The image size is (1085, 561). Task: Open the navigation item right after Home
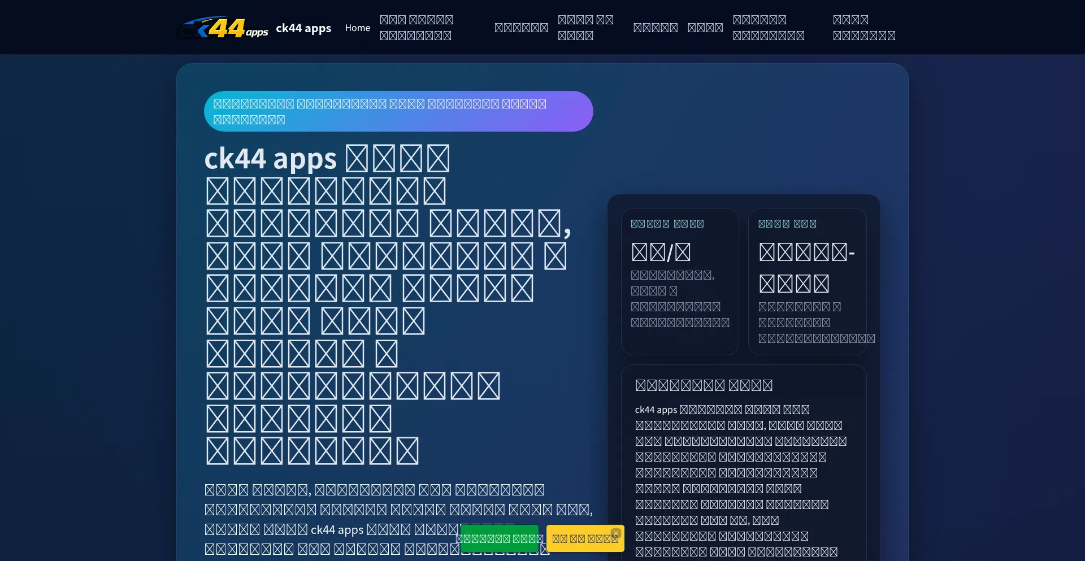(416, 28)
